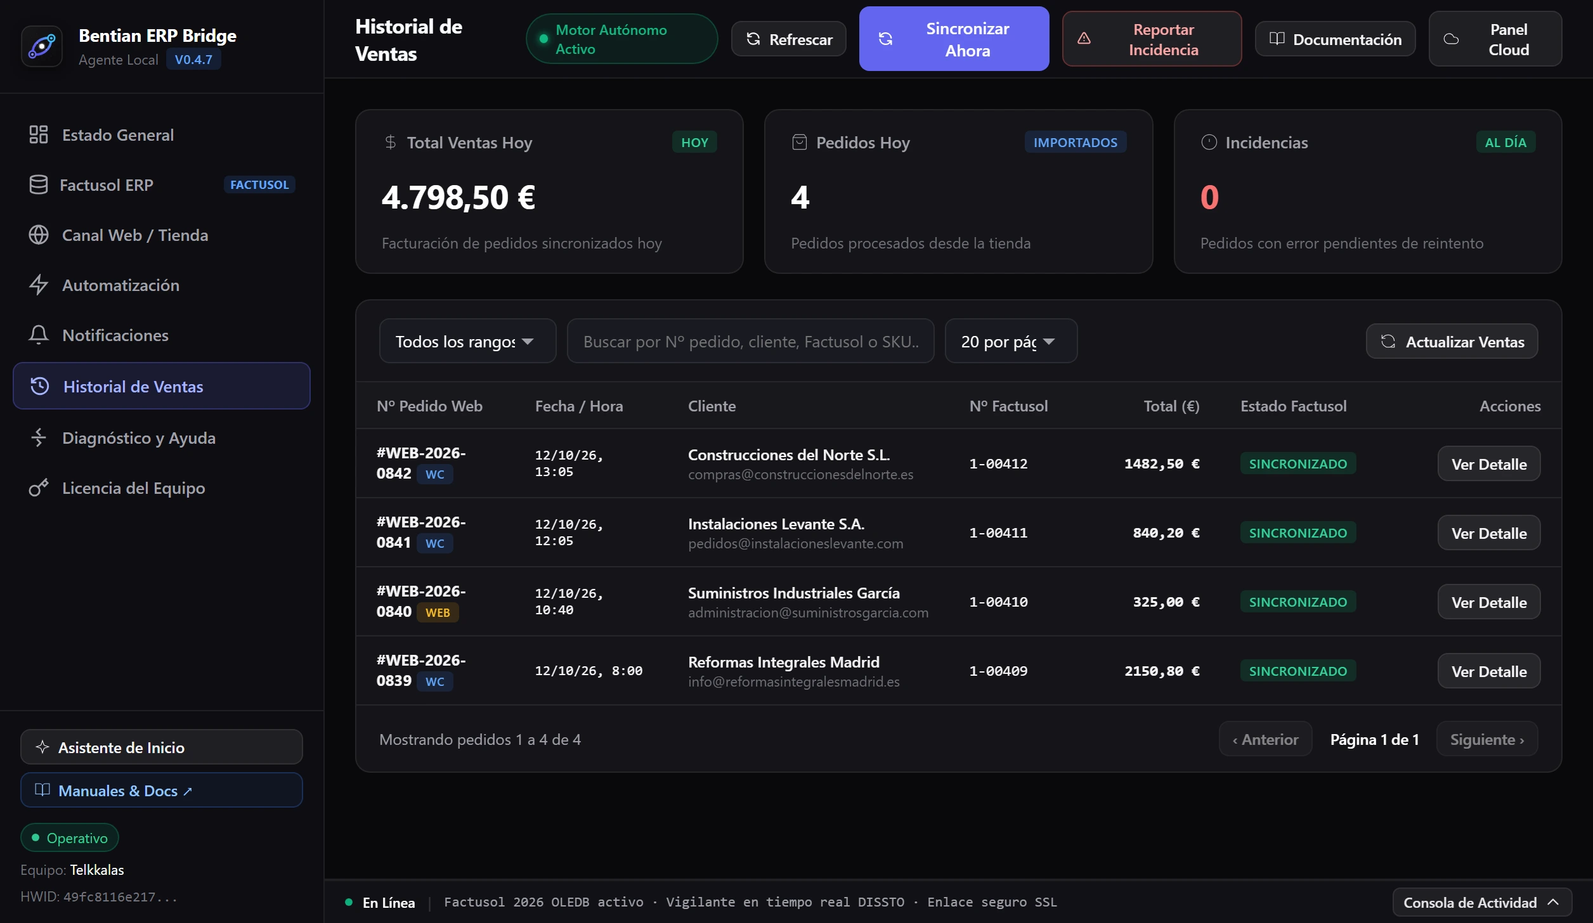Click Sincronizar Ahora button
Image resolution: width=1593 pixels, height=923 pixels.
click(954, 39)
